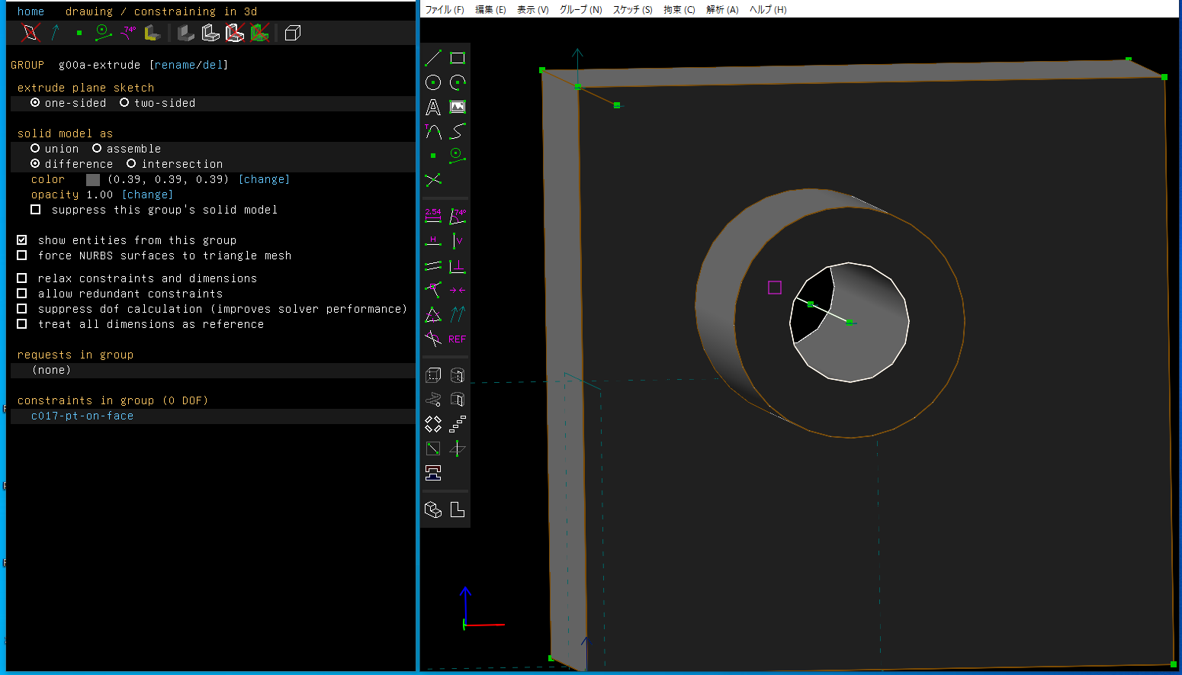Click the home link
1182x675 pixels.
[31, 11]
